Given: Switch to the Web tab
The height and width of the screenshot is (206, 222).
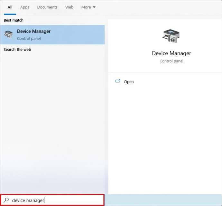Looking at the screenshot, I should pos(69,7).
